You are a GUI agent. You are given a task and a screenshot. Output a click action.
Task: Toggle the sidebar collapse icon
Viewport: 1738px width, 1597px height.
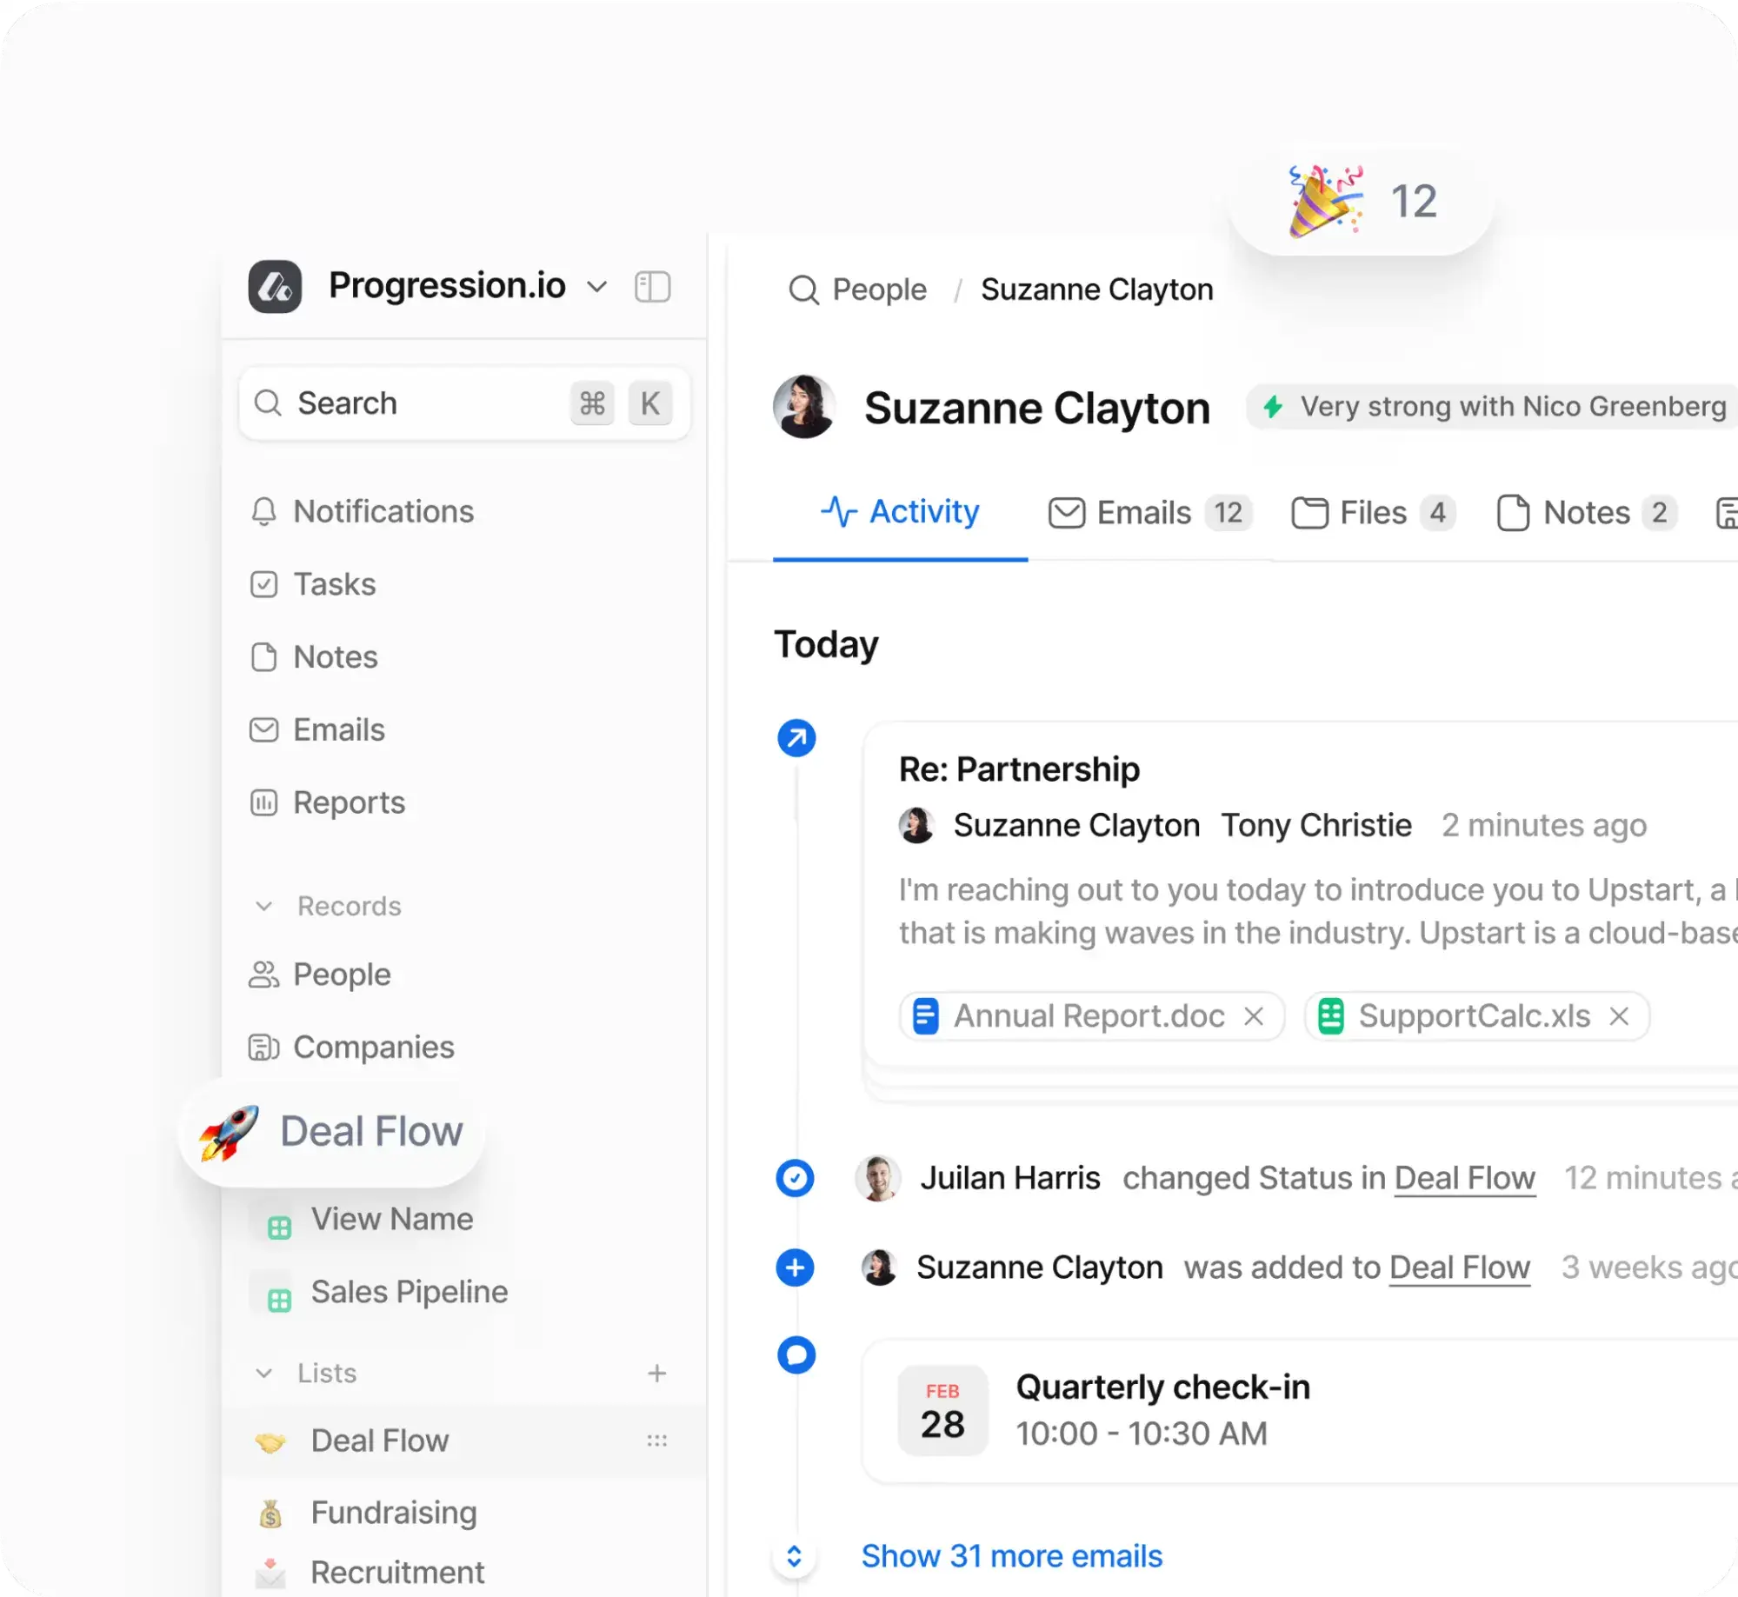(x=653, y=285)
